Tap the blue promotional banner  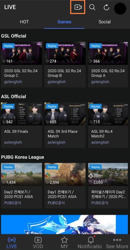click(x=65, y=224)
